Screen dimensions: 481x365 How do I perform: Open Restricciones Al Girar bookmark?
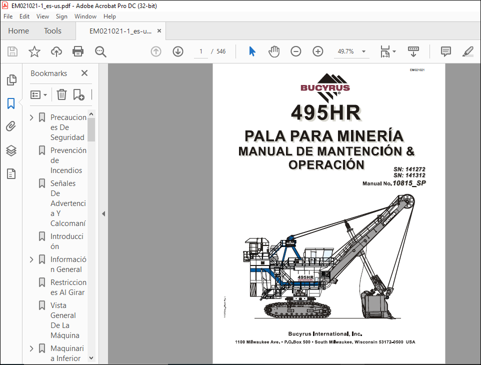click(x=68, y=287)
